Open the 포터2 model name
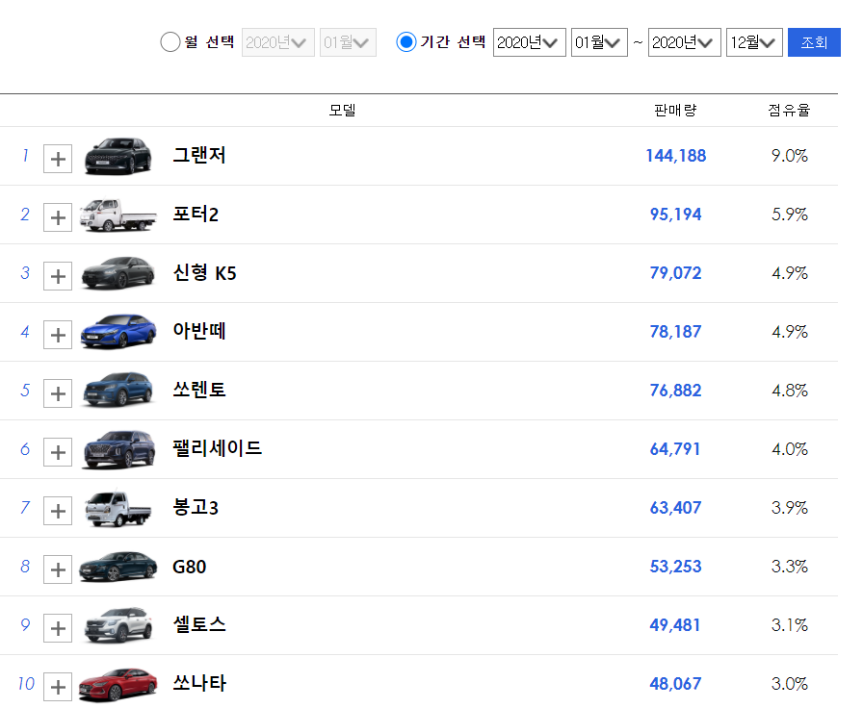The height and width of the screenshot is (708, 863). pos(196,214)
